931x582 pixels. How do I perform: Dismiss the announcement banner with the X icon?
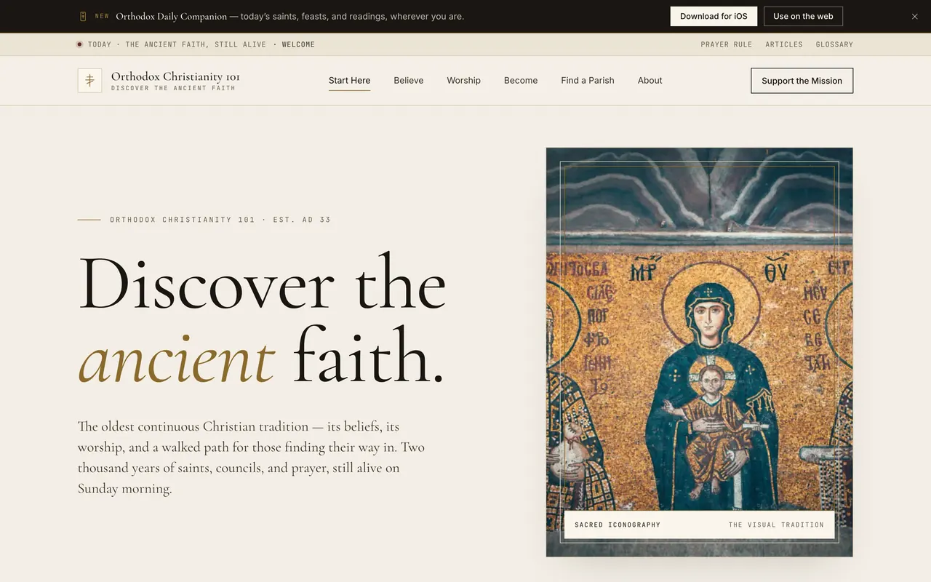click(915, 17)
